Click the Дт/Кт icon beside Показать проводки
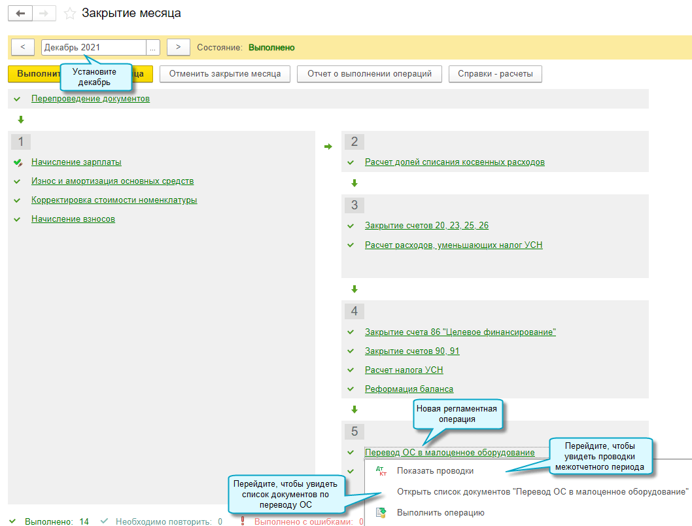 pyautogui.click(x=382, y=471)
